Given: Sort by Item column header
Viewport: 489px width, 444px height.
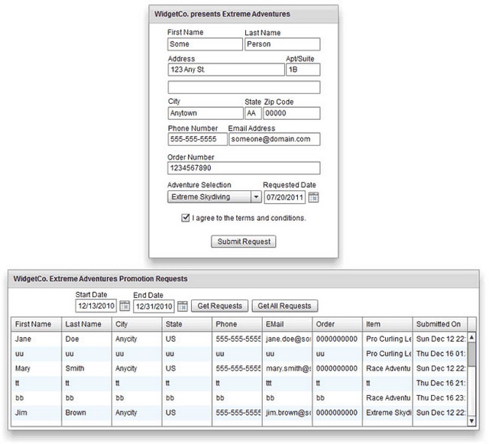Looking at the screenshot, I should [x=387, y=324].
